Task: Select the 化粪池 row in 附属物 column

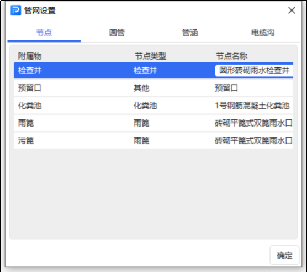Action: 30,106
